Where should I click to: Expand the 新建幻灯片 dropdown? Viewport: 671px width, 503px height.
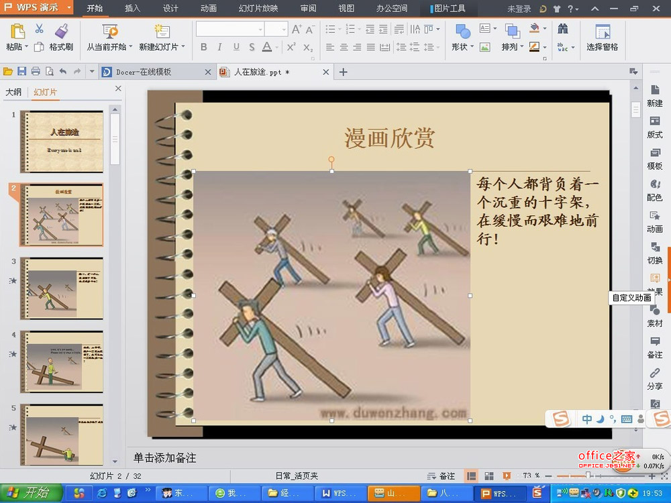tap(162, 47)
